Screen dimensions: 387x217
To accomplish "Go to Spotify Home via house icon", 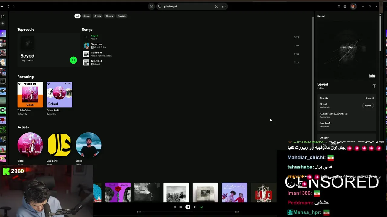I will [x=151, y=6].
